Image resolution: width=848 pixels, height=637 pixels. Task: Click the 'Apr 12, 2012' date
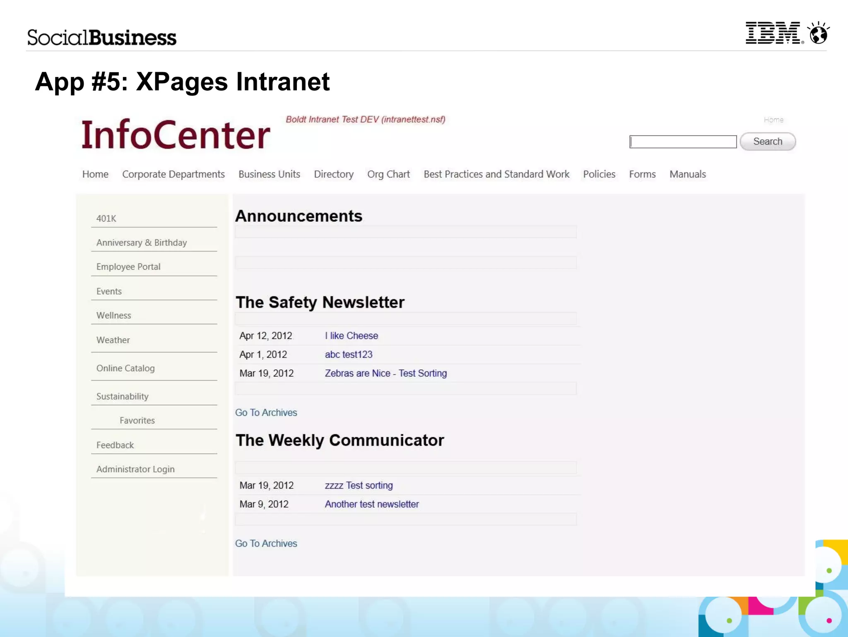click(266, 336)
